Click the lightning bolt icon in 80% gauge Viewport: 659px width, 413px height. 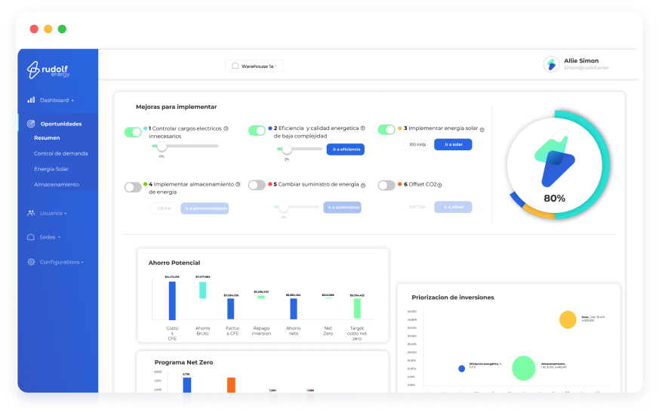click(554, 158)
